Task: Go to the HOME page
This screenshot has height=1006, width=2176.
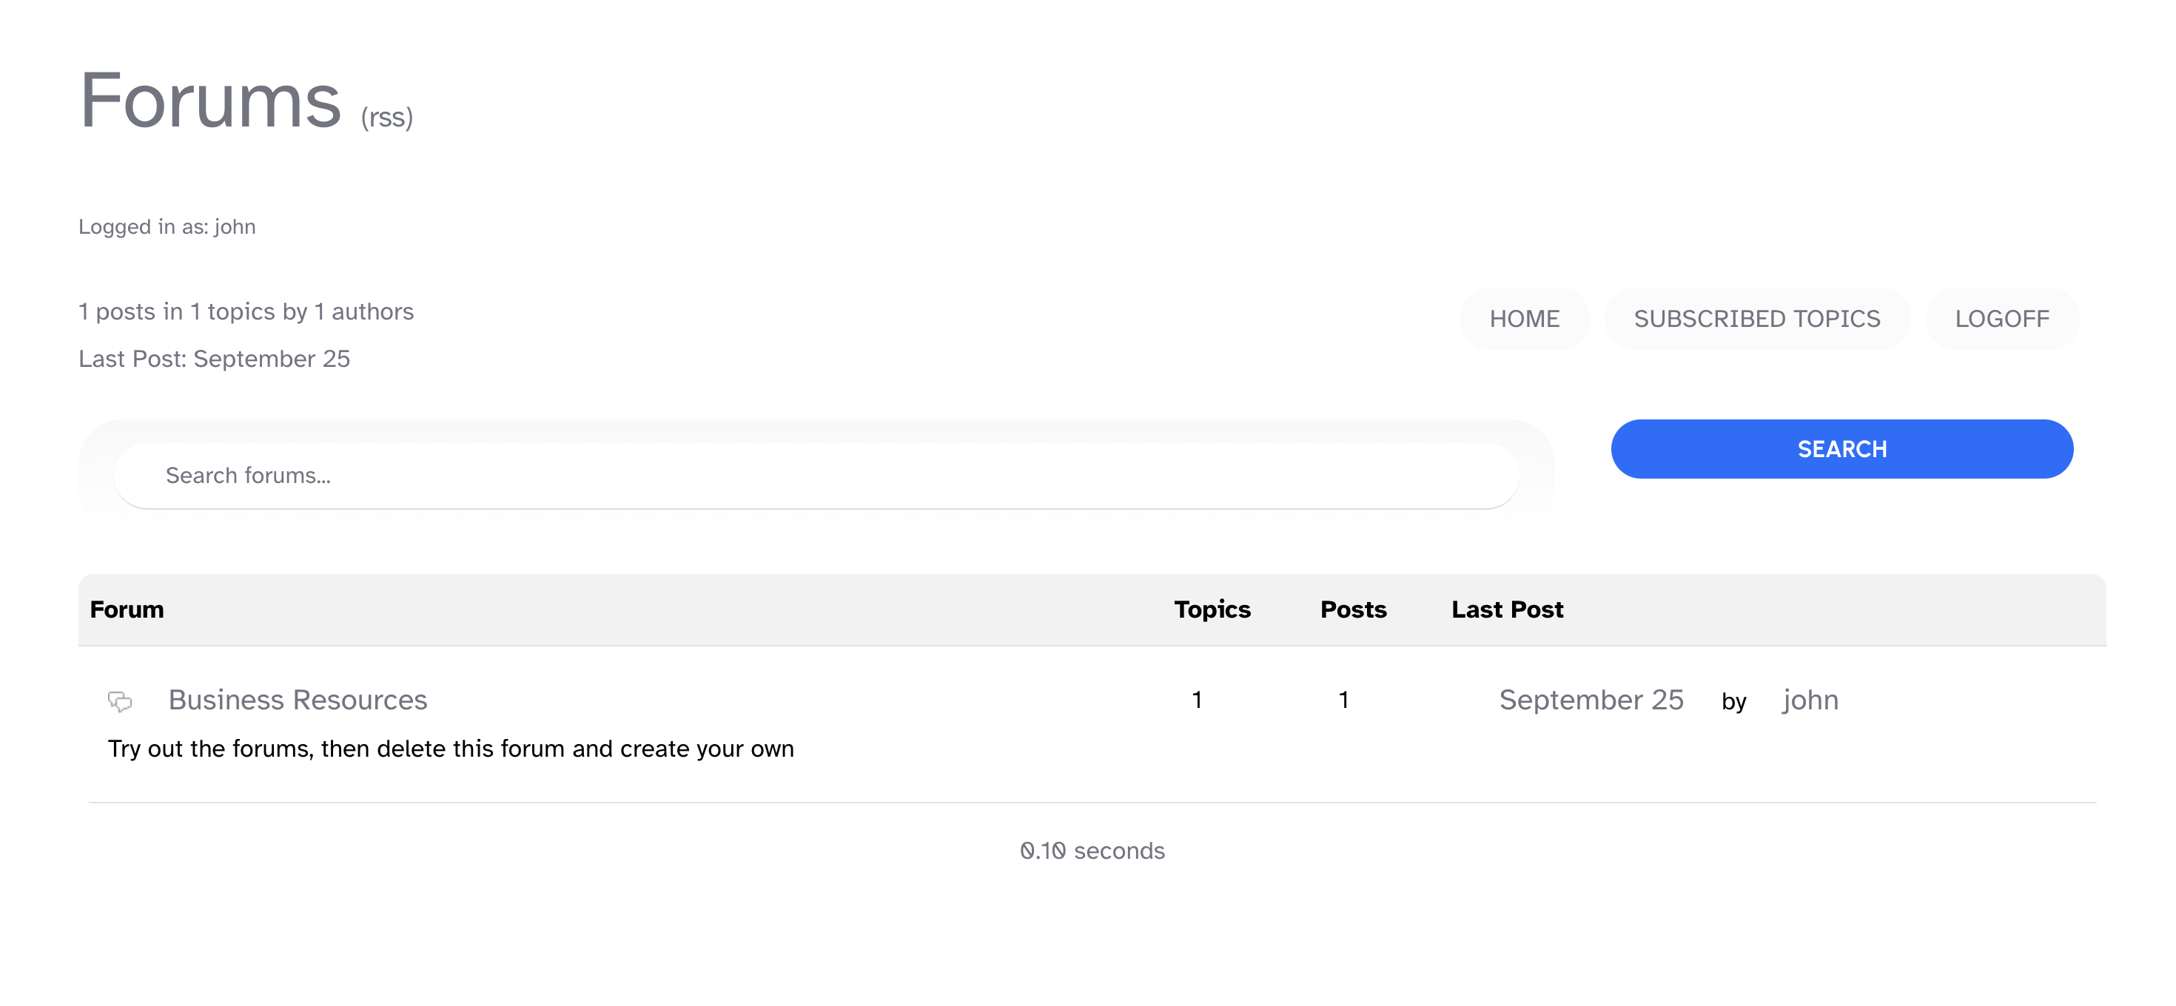Action: [x=1524, y=318]
